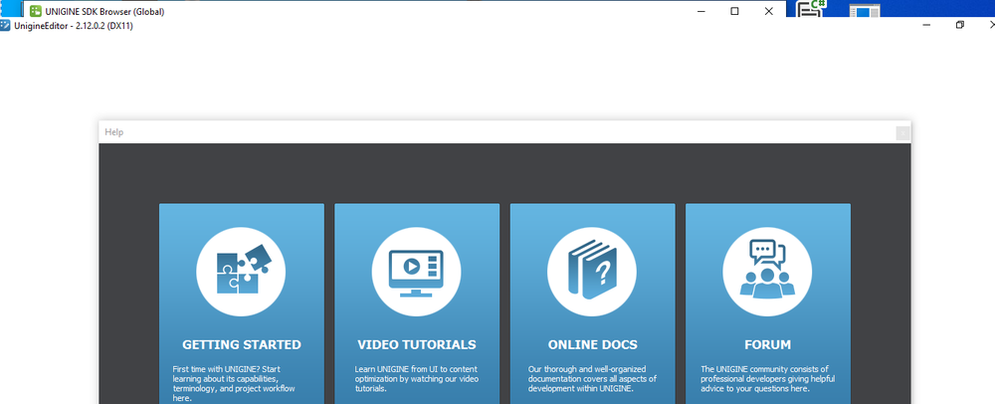
Task: Maximize the UNIGINE SDK Browser window
Action: click(x=734, y=11)
